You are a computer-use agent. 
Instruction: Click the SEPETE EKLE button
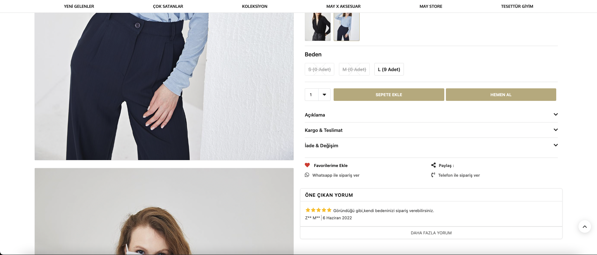389,95
